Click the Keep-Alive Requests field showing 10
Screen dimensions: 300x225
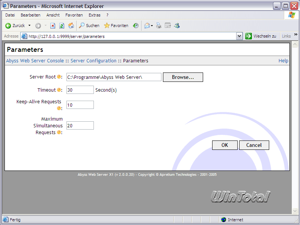(x=80, y=105)
